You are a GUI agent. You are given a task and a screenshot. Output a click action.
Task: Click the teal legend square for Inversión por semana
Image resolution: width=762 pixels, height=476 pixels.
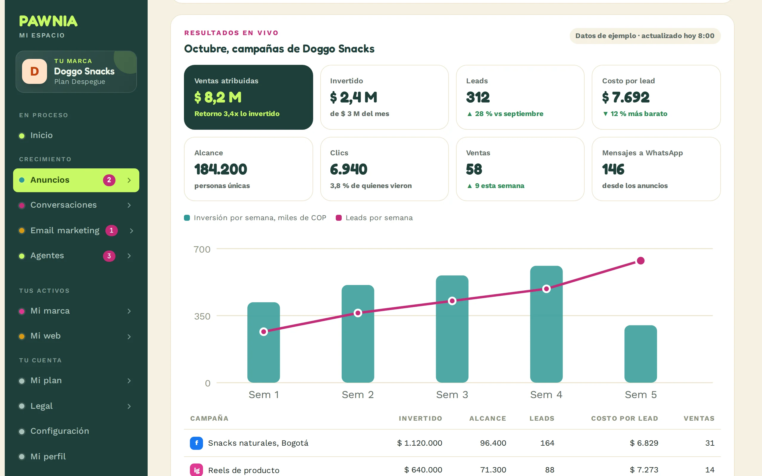click(187, 218)
